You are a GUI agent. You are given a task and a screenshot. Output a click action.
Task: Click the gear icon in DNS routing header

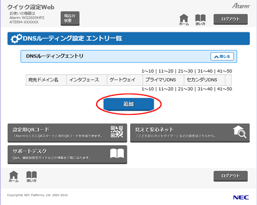(16, 38)
